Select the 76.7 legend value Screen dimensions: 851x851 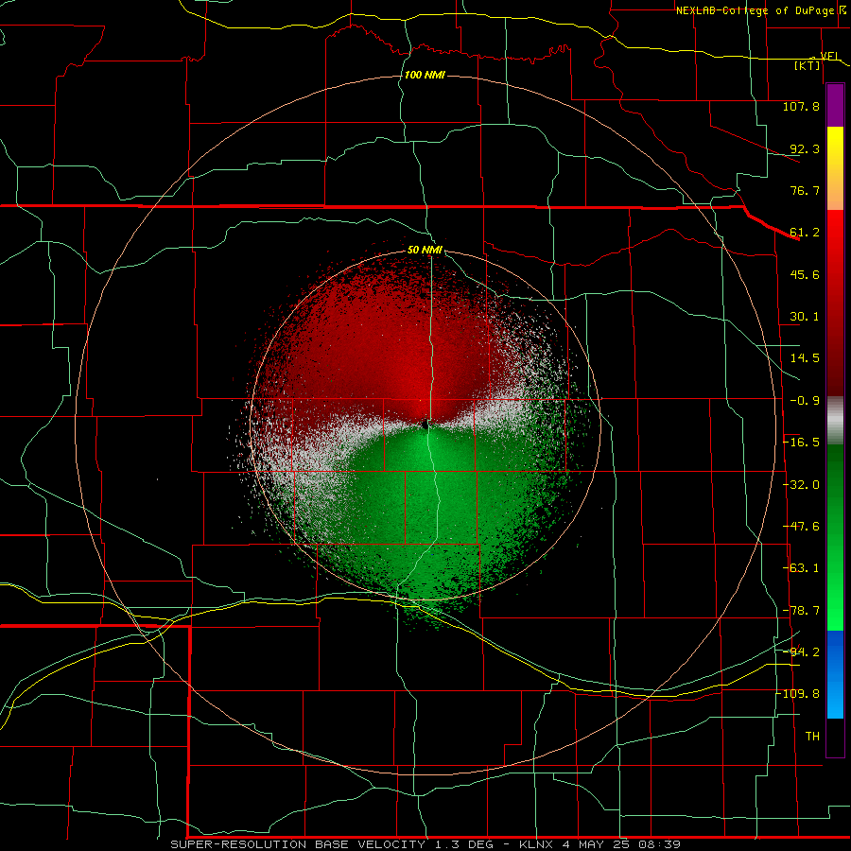(x=805, y=190)
